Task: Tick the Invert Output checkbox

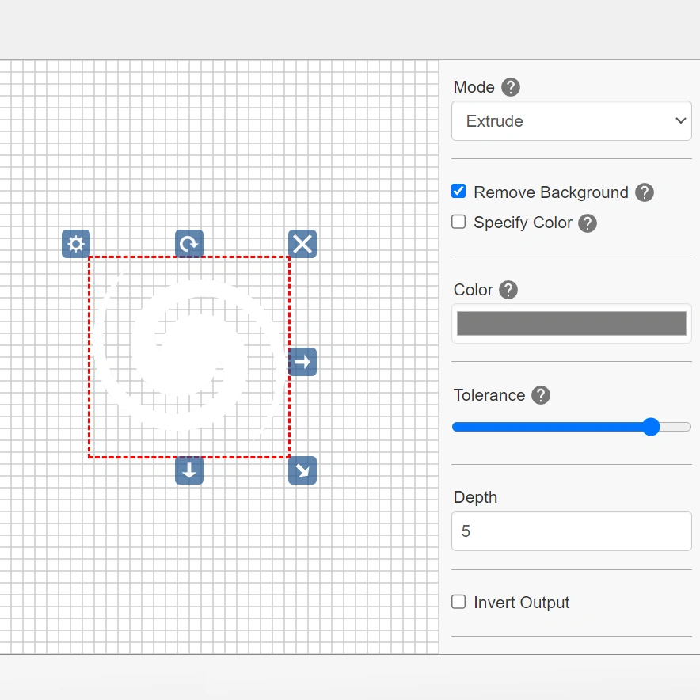Action: click(458, 602)
